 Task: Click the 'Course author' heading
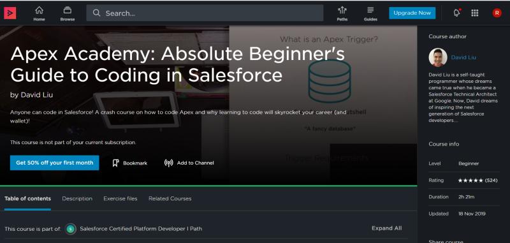pyautogui.click(x=448, y=36)
